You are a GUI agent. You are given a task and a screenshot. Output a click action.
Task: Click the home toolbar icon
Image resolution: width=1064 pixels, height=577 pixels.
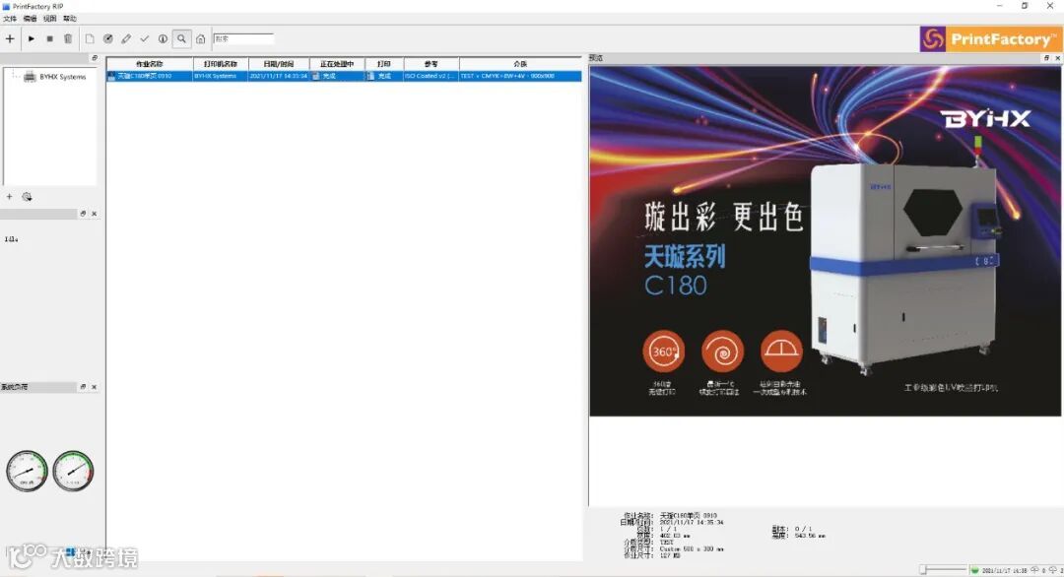201,38
